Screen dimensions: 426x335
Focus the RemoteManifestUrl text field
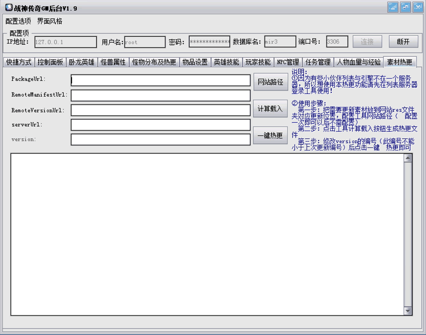tap(160, 95)
